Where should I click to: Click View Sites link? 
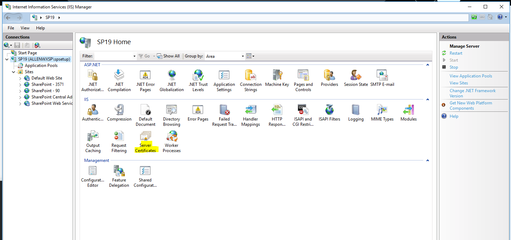tap(459, 83)
